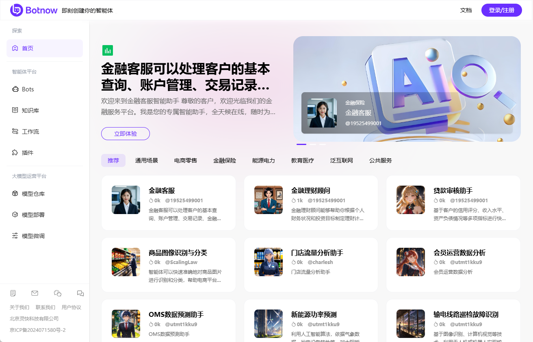Open the 知识库 book icon
533x342 pixels.
(x=15, y=110)
